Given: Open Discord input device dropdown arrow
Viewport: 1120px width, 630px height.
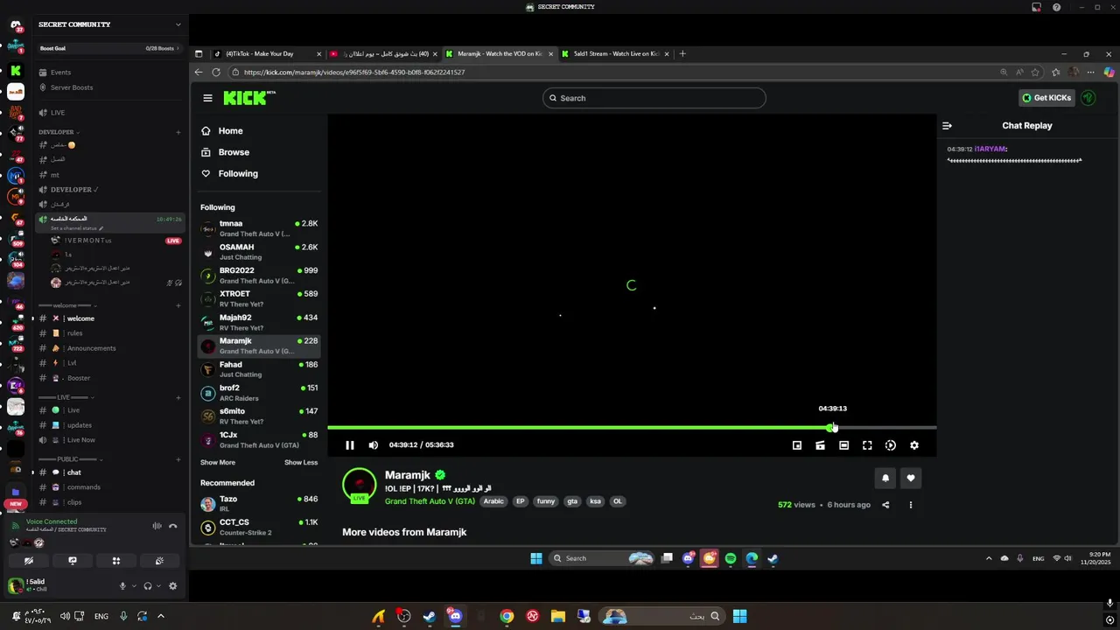Looking at the screenshot, I should point(133,586).
